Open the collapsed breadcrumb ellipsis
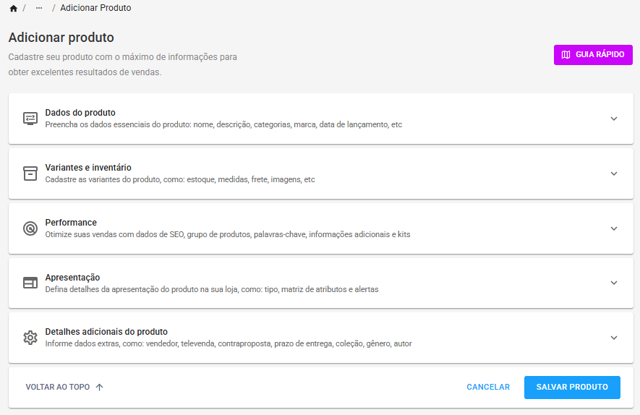 tap(39, 8)
